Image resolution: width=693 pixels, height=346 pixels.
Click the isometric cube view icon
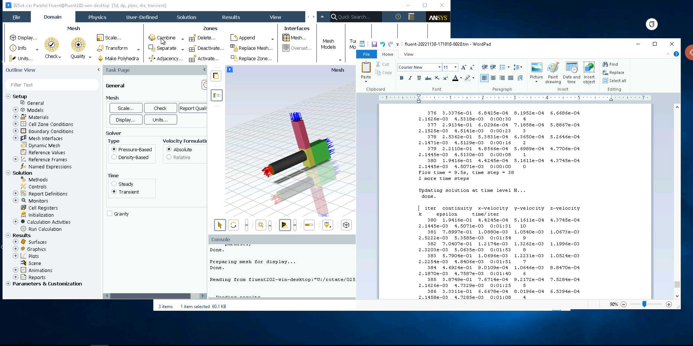(346, 225)
